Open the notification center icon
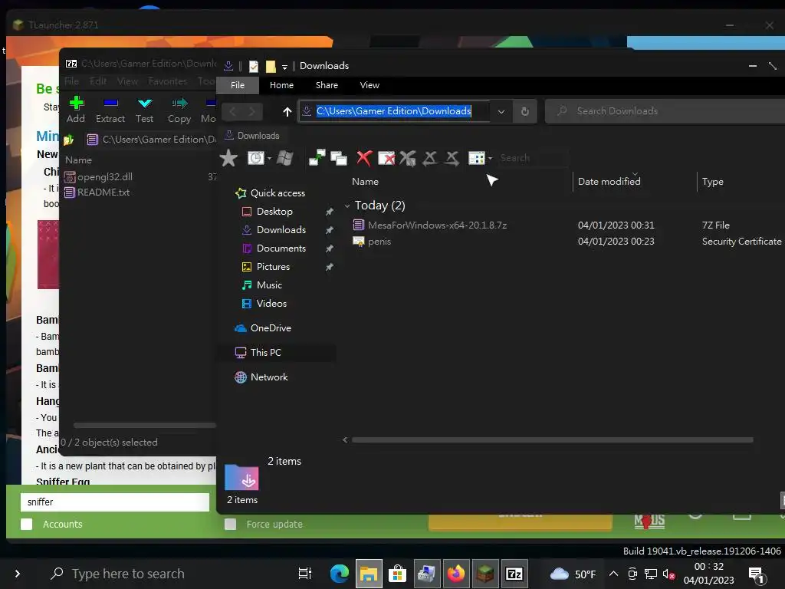This screenshot has width=785, height=589. tap(756, 574)
